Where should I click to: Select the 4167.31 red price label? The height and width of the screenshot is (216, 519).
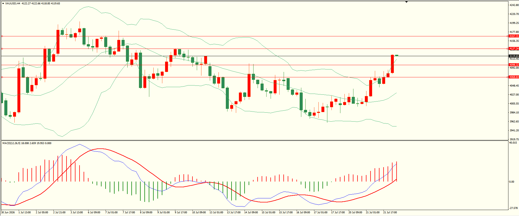pos(514,36)
